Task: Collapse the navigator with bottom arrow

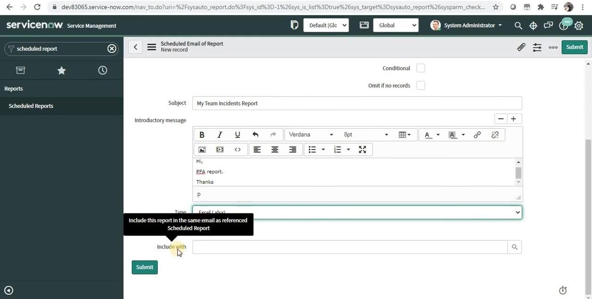Action: 9,291
